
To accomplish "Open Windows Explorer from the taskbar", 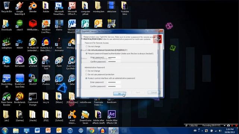I will [16, 131].
